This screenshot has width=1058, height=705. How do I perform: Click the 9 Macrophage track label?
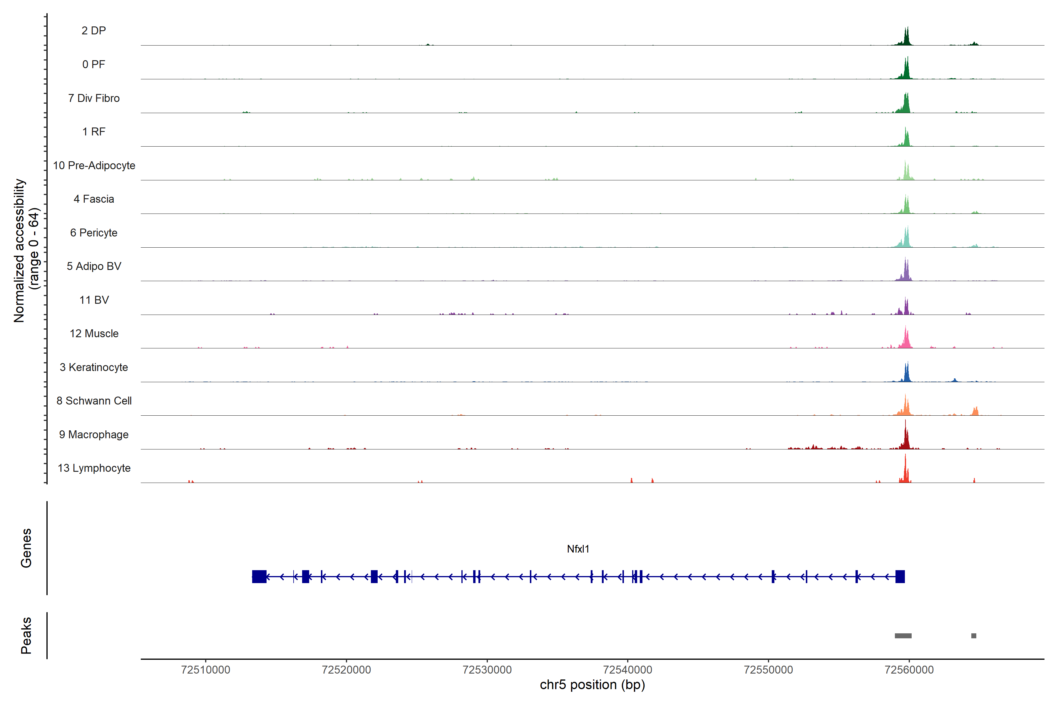93,434
